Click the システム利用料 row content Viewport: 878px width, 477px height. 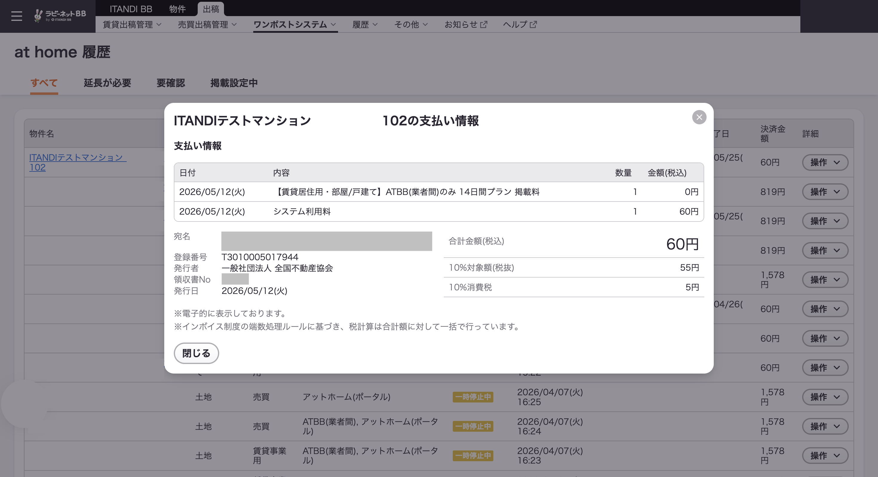[x=302, y=211]
